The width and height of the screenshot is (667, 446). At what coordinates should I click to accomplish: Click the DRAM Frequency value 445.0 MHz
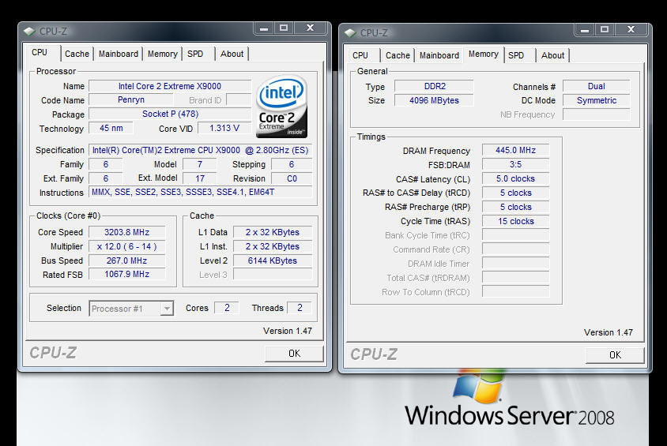coord(515,150)
